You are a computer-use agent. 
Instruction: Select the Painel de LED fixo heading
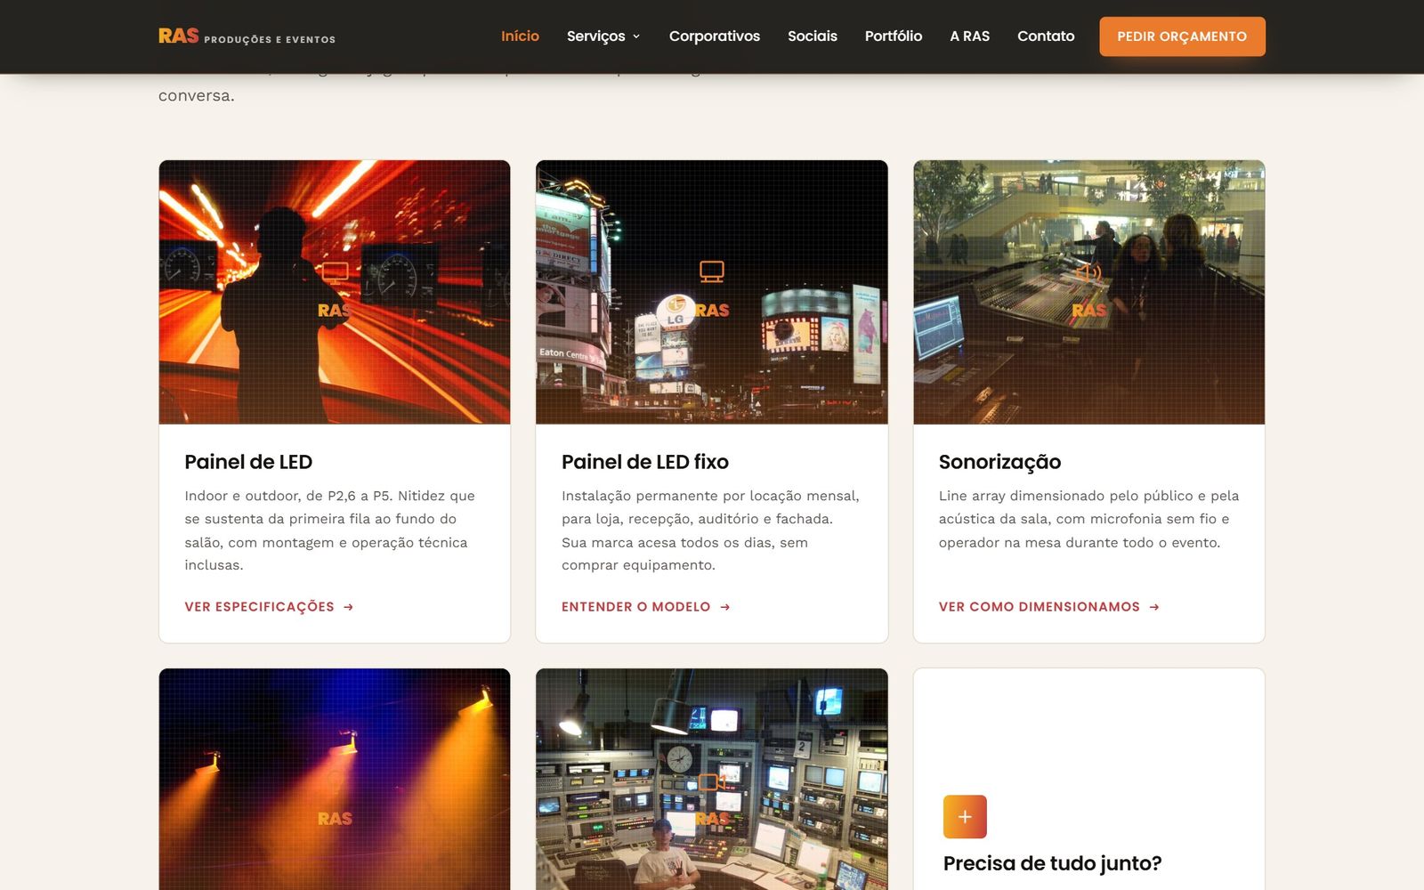click(x=645, y=462)
